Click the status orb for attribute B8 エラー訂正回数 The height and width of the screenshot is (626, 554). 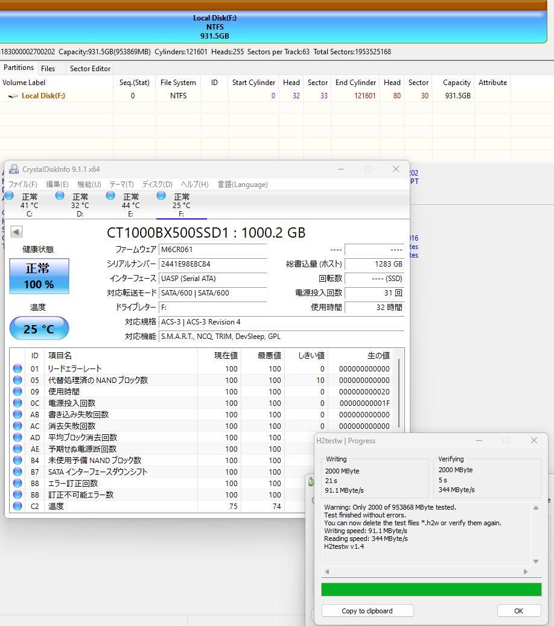point(18,483)
